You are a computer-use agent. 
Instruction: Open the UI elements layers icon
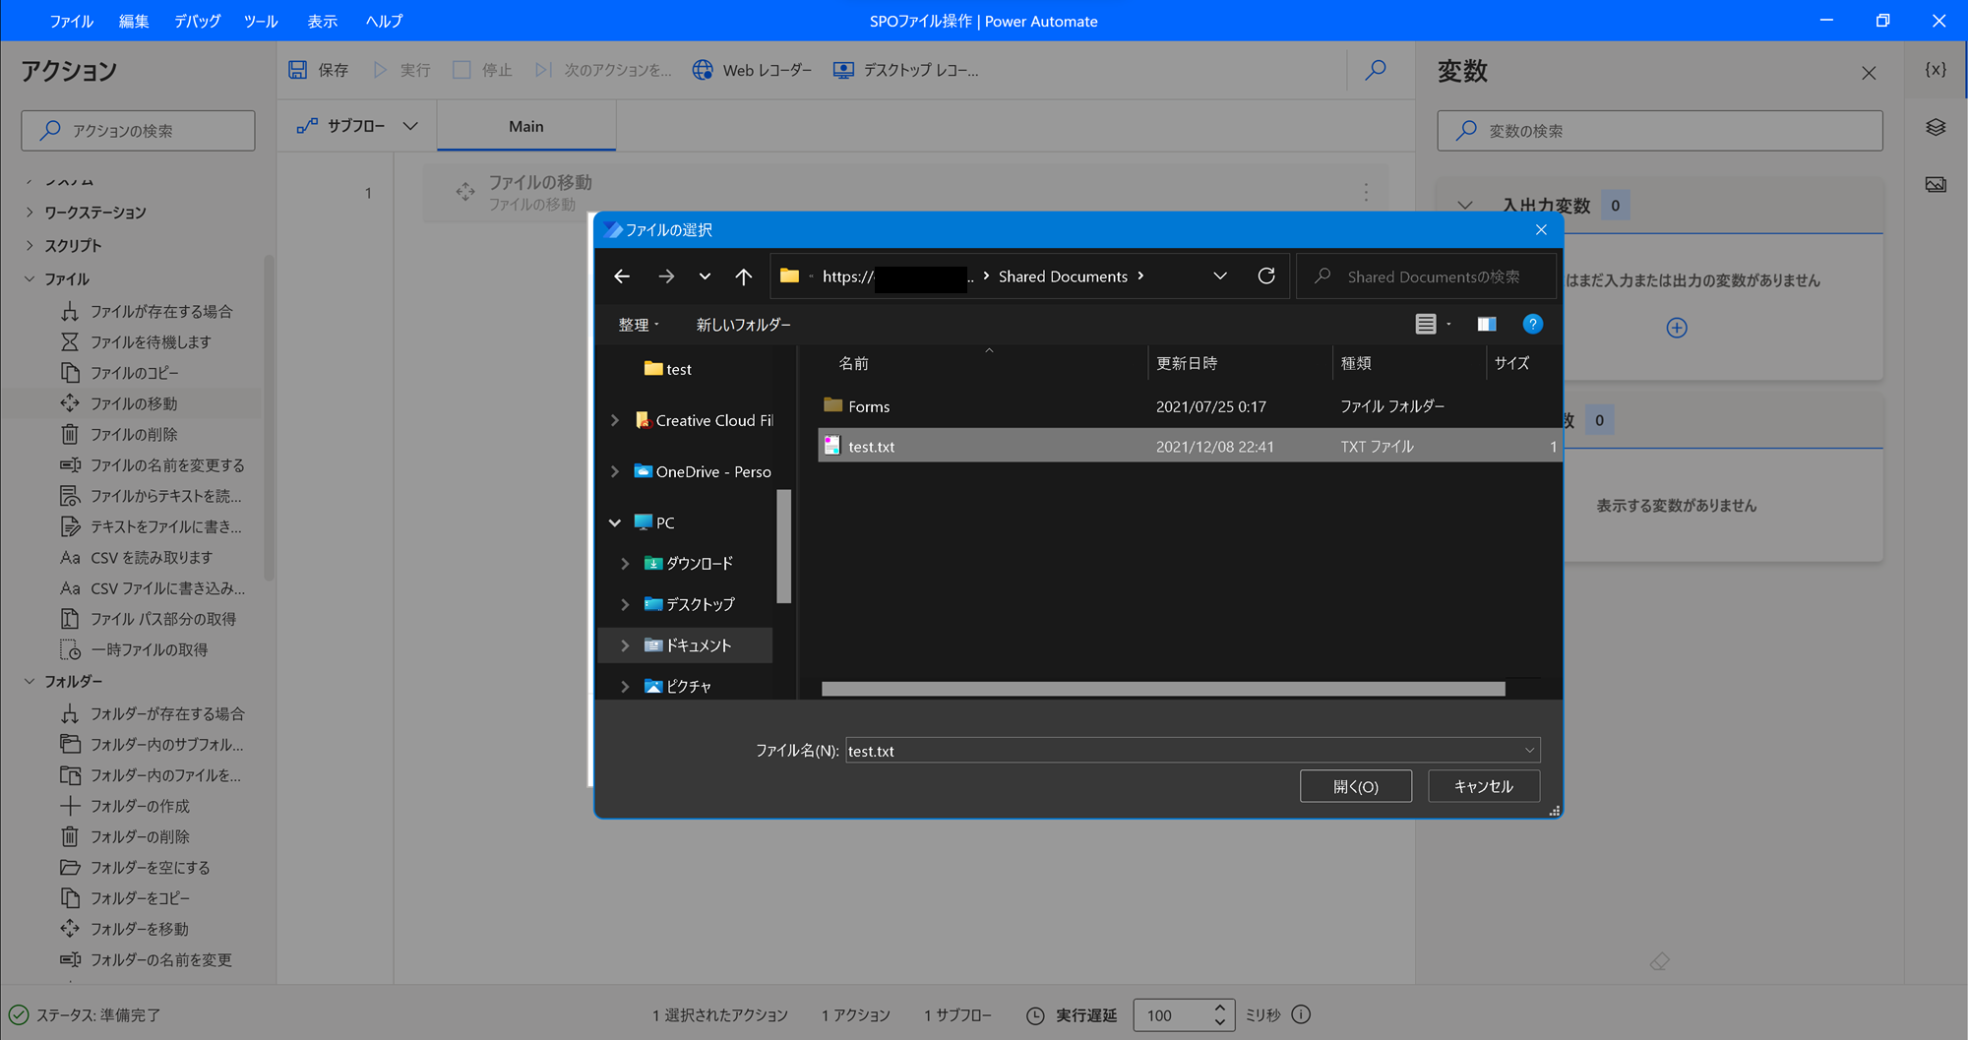[1936, 128]
